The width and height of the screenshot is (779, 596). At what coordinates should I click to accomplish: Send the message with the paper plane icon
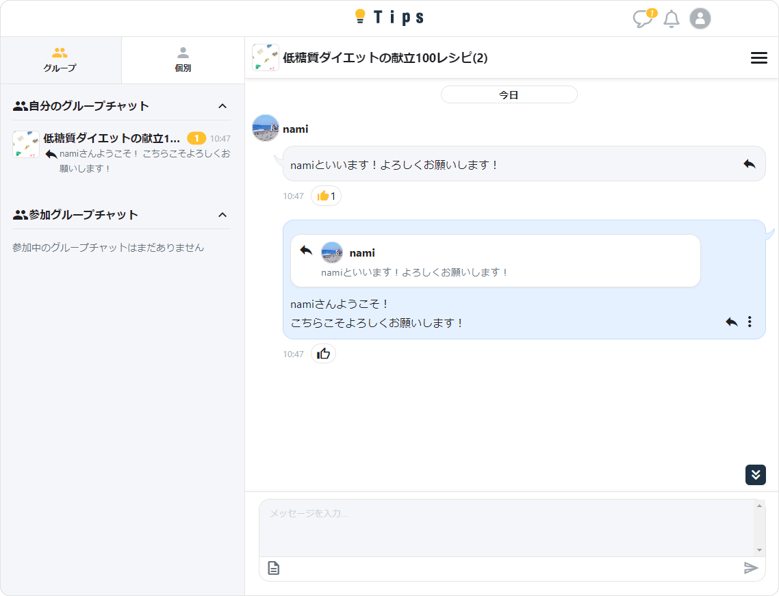click(x=751, y=568)
